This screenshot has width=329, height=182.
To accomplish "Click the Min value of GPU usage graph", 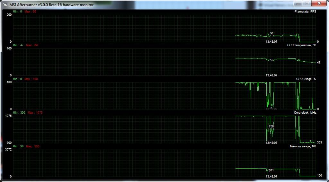I will [17, 79].
